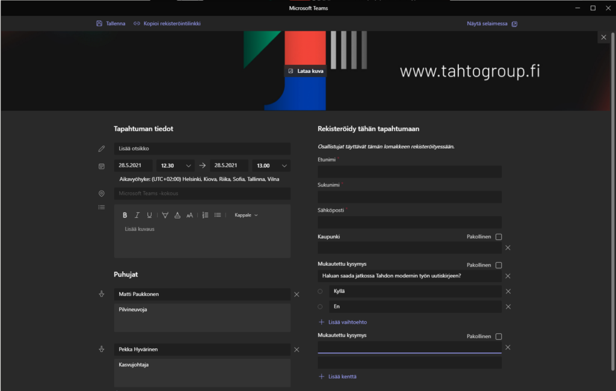This screenshot has height=391, width=616.
Task: Insert a numbered list
Action: click(205, 215)
